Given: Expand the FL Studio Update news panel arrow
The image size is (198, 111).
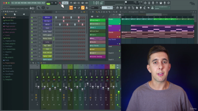Looking at the screenshot, I should click(x=170, y=8).
